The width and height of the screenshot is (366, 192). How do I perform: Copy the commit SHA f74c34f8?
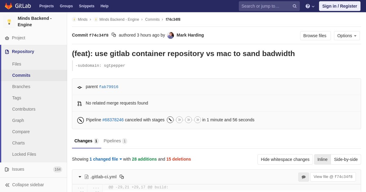(114, 35)
